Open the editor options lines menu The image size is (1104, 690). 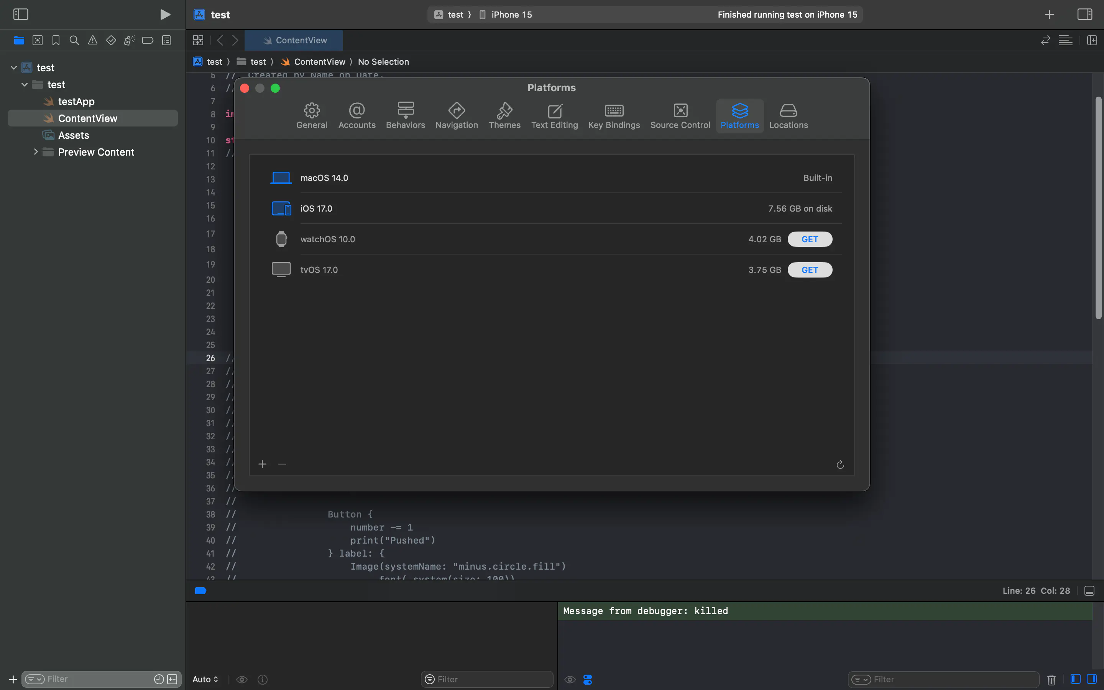click(x=1065, y=40)
